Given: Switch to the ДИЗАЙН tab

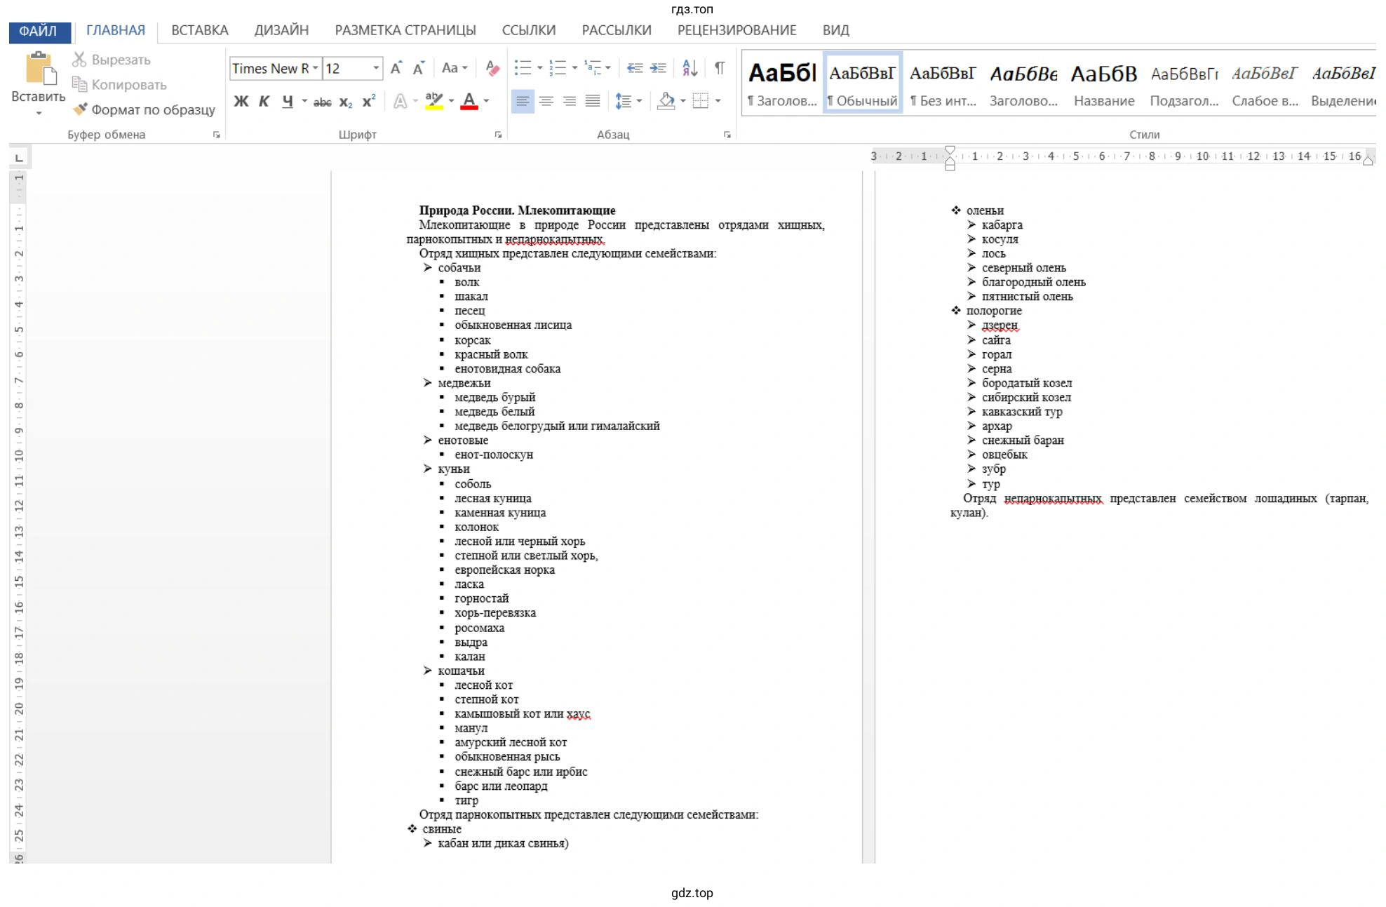Looking at the screenshot, I should [281, 31].
